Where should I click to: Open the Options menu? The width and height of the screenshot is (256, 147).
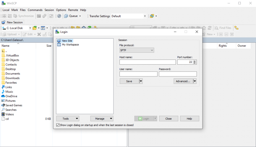[61, 10]
